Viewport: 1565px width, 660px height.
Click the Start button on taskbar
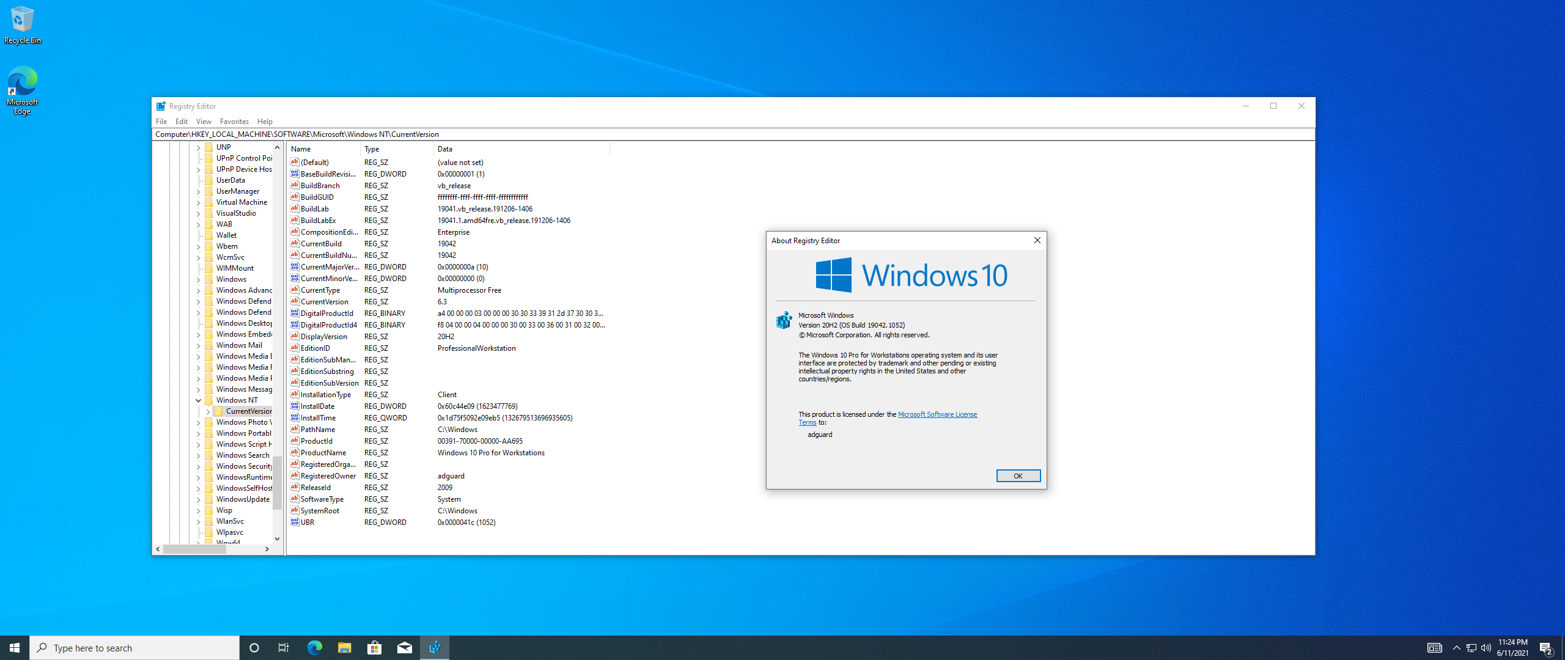tap(15, 648)
